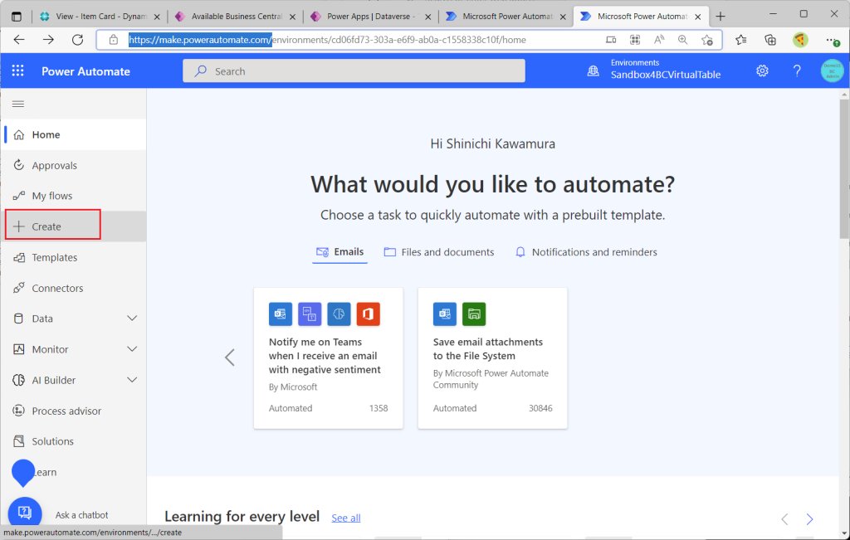Refresh the page with reload icon
The image size is (850, 540).
point(77,40)
